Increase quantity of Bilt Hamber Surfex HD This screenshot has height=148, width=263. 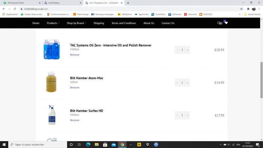click(x=187, y=115)
